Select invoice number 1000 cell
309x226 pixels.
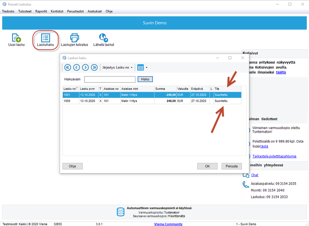pyautogui.click(x=71, y=101)
